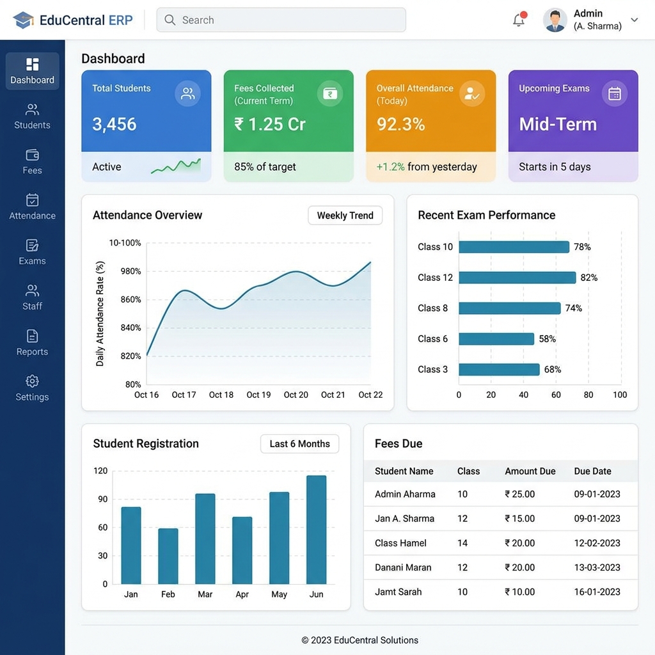
Task: Click the 92.3% attendance value
Action: tap(400, 124)
